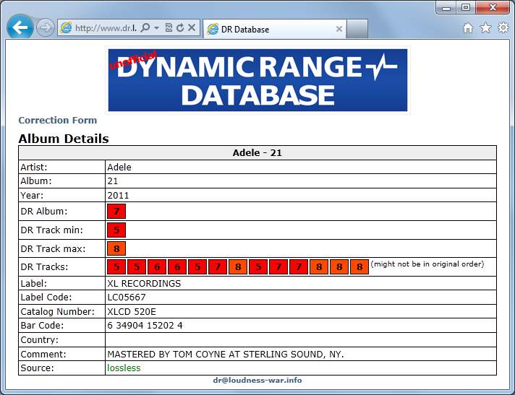
Task: Maximize the browser window
Action: (x=465, y=7)
